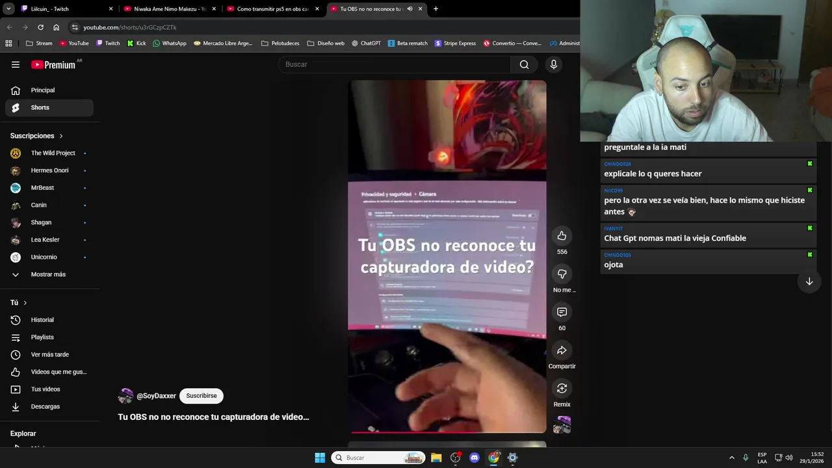
Task: Go to the browser home page
Action: point(57,27)
